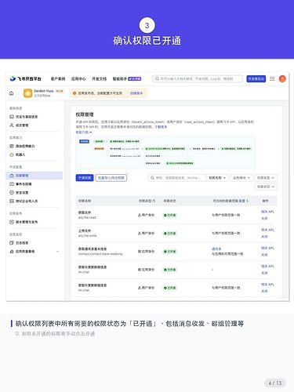The image size is (294, 392).
Task: Click 用户身份 in 上传文件 row
Action: pos(146,234)
